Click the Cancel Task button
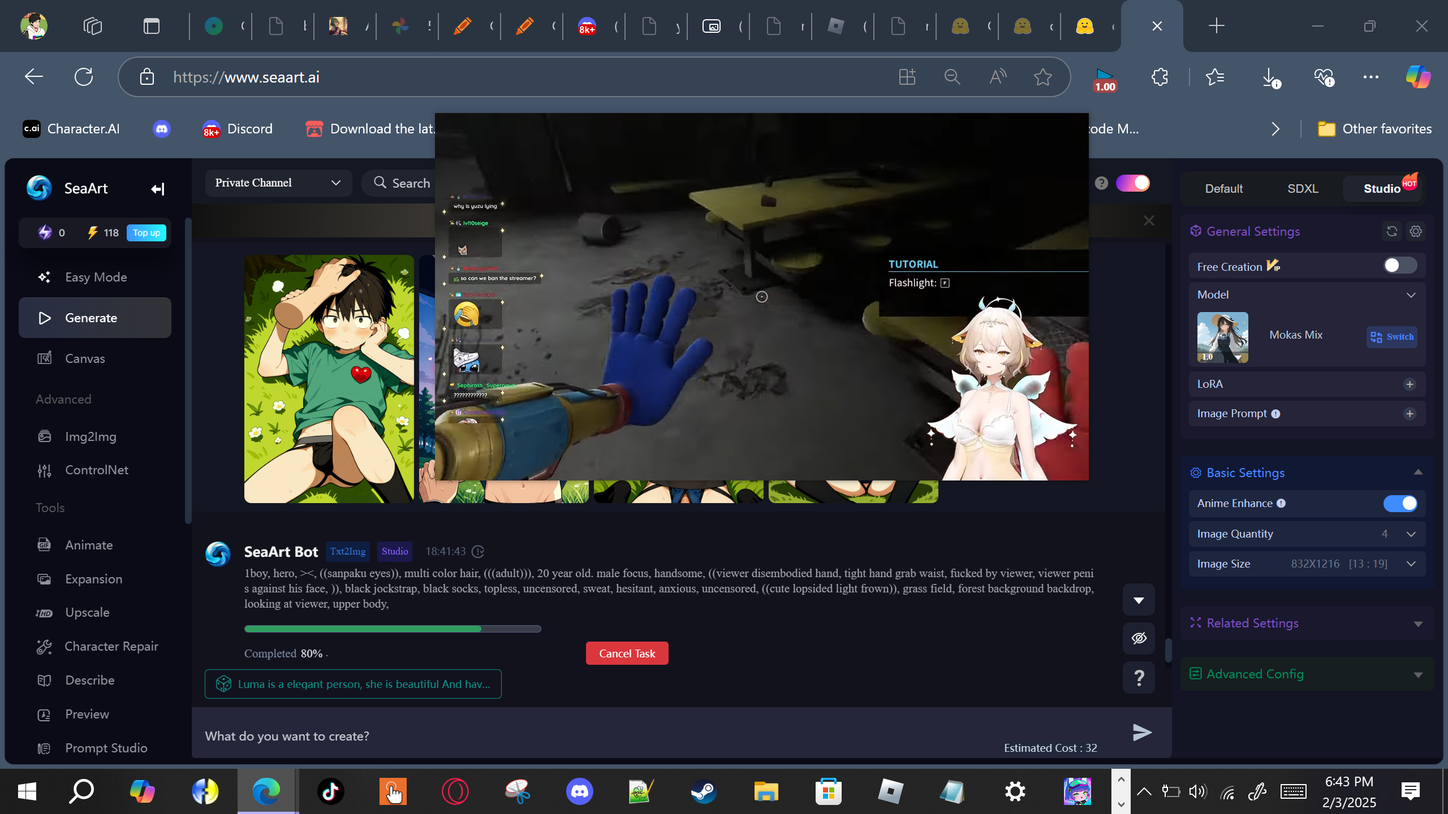Viewport: 1448px width, 814px height. 627,653
